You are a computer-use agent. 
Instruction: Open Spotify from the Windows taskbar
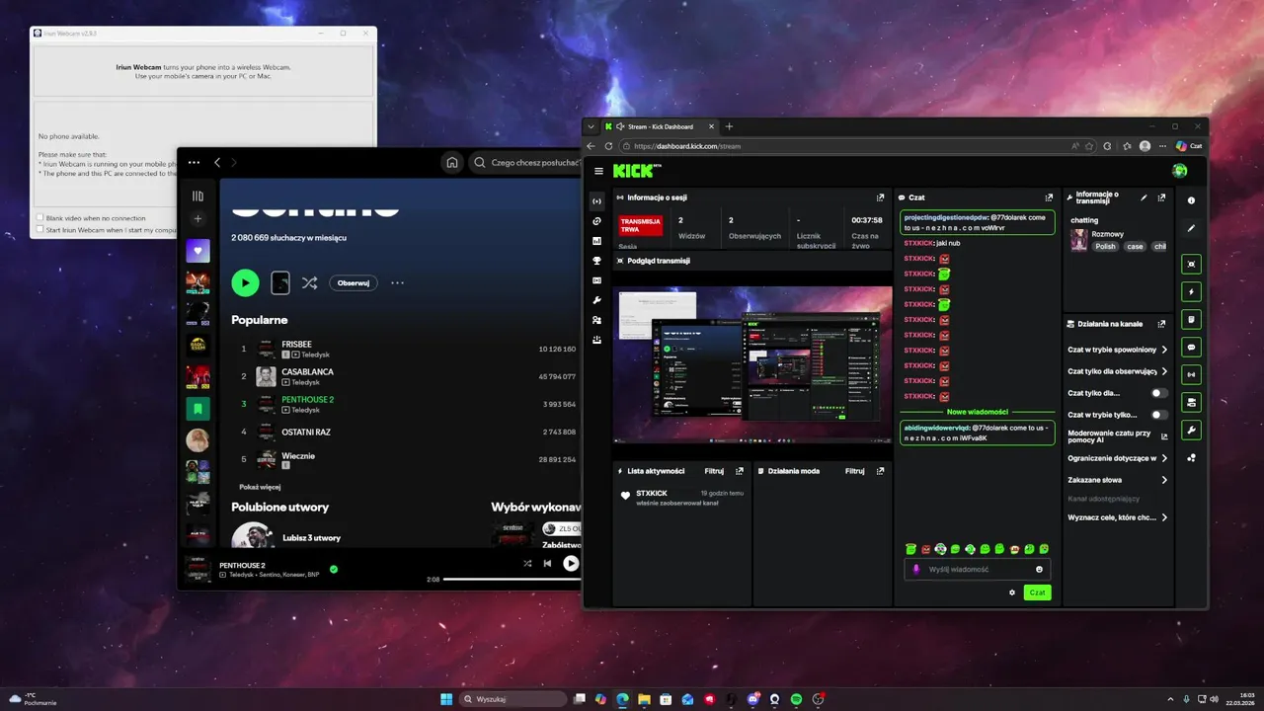[x=796, y=699]
